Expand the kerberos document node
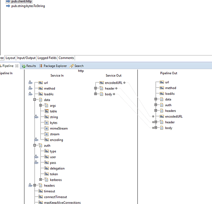 pos(40,180)
